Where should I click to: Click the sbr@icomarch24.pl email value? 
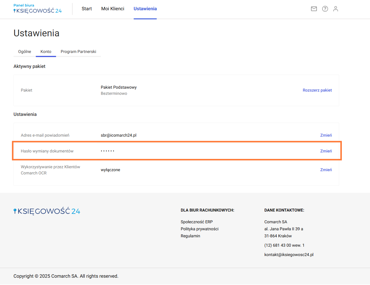coord(119,135)
